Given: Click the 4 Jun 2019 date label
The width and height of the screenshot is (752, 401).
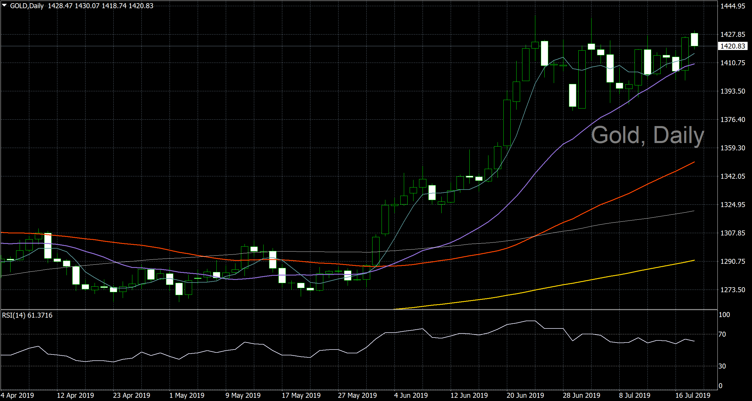Looking at the screenshot, I should point(411,395).
